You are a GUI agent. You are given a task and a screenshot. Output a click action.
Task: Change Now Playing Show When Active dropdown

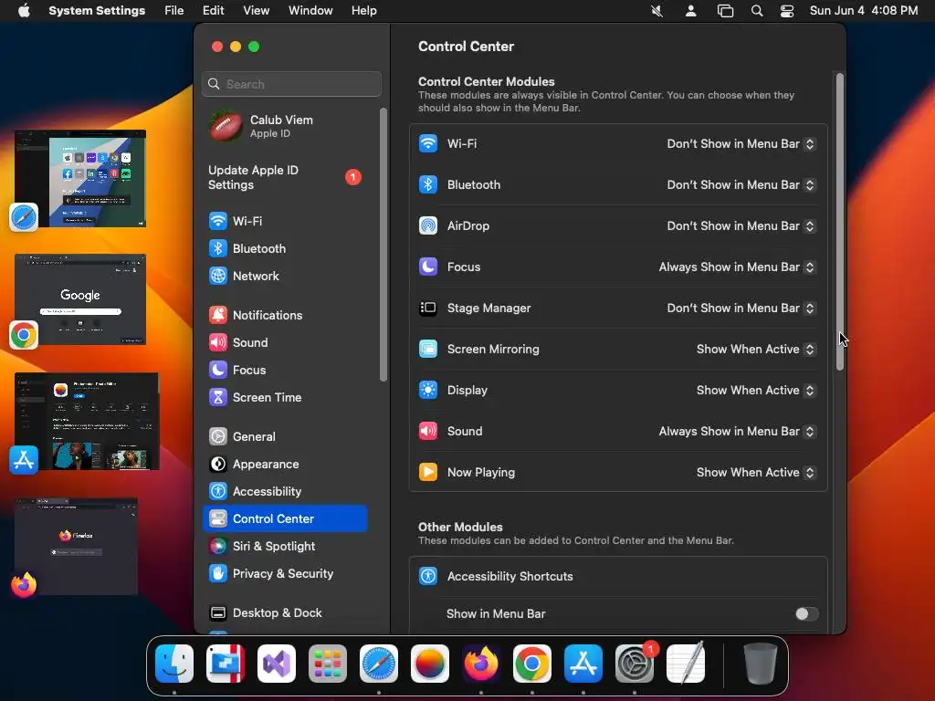pyautogui.click(x=755, y=474)
